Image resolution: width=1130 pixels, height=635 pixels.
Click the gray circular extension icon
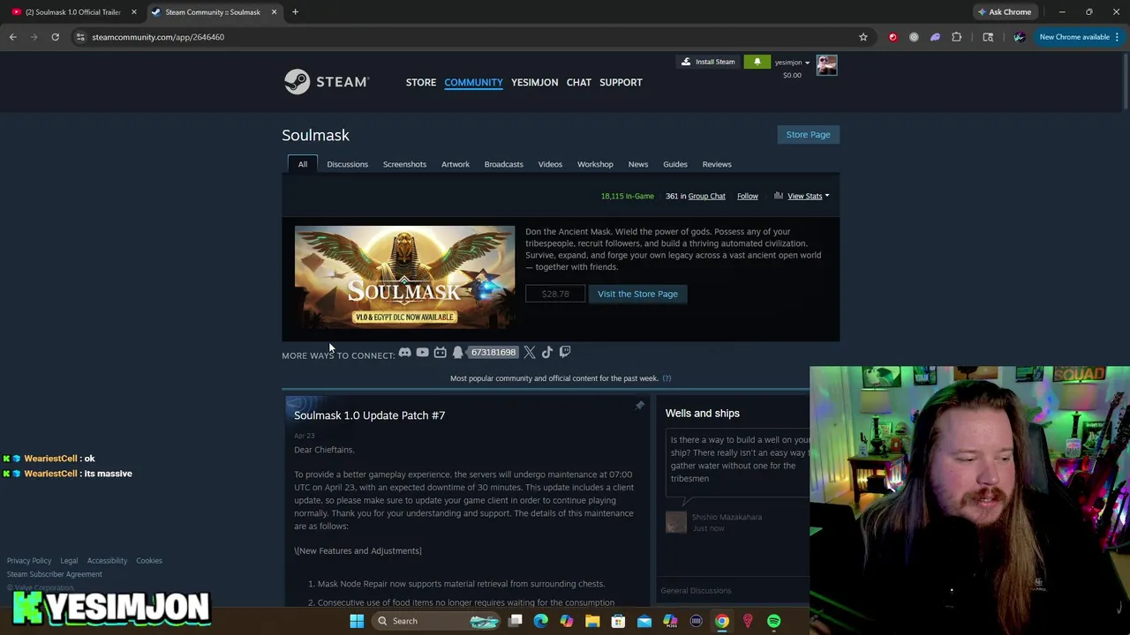[x=914, y=37]
